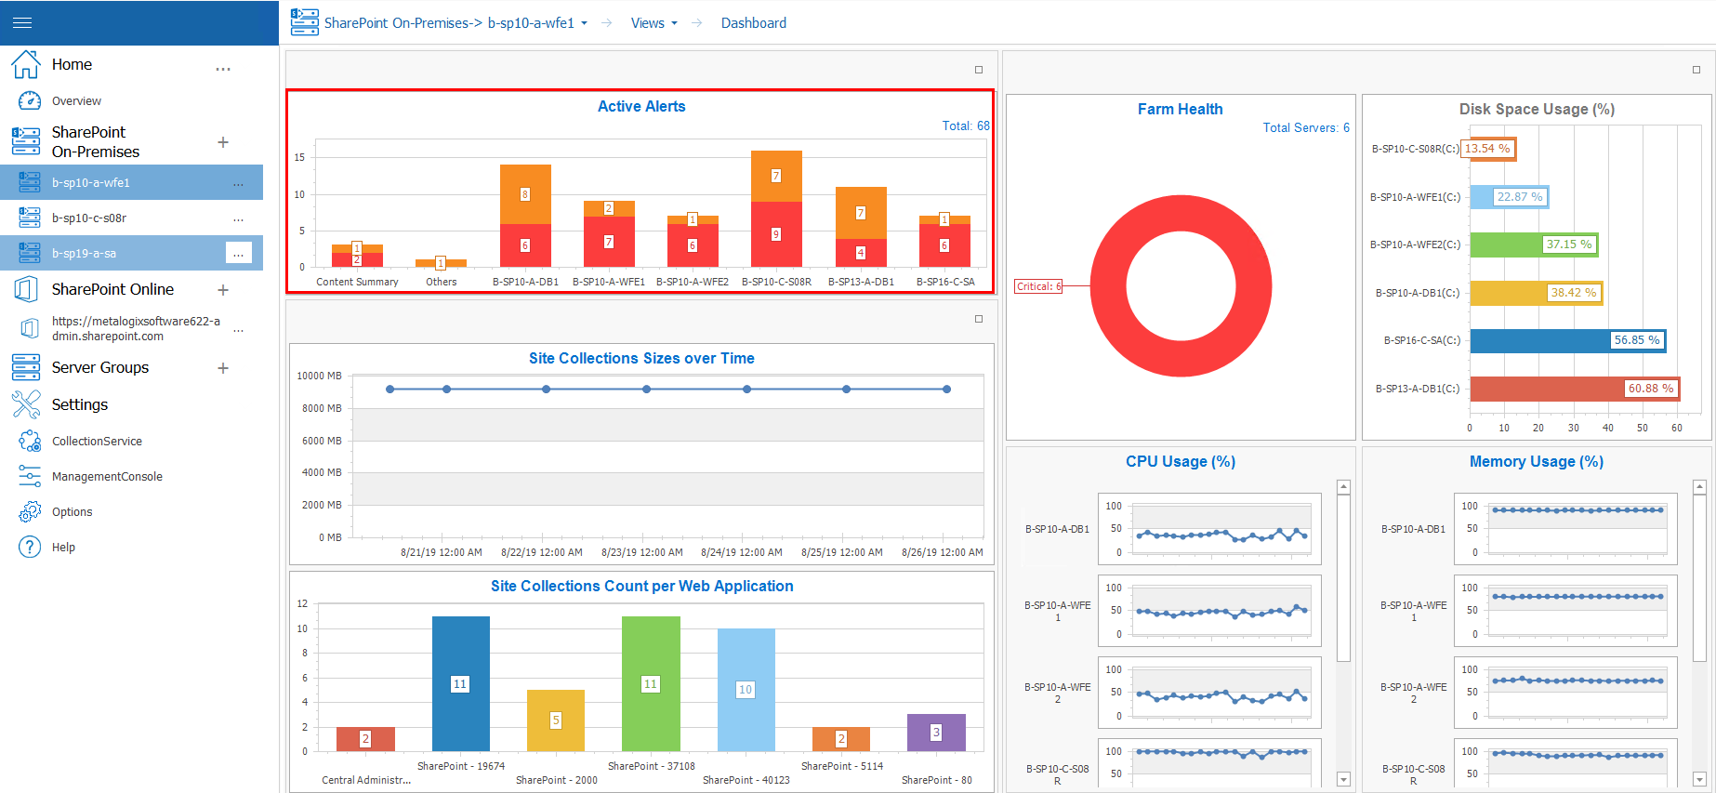Open the SharePoint Online section

(112, 289)
